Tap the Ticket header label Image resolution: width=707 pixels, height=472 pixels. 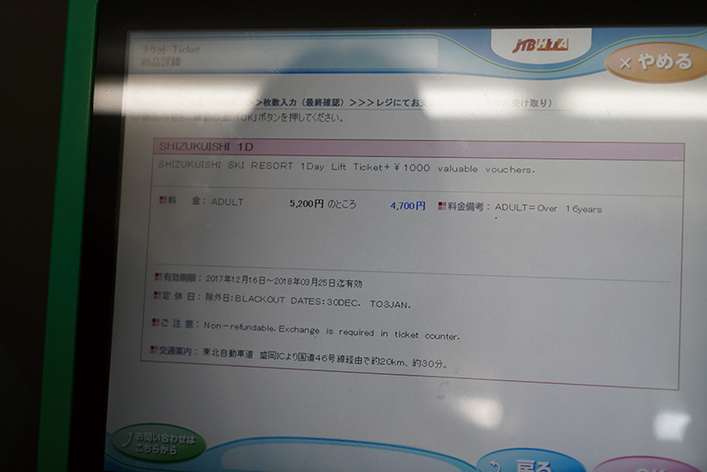(163, 49)
